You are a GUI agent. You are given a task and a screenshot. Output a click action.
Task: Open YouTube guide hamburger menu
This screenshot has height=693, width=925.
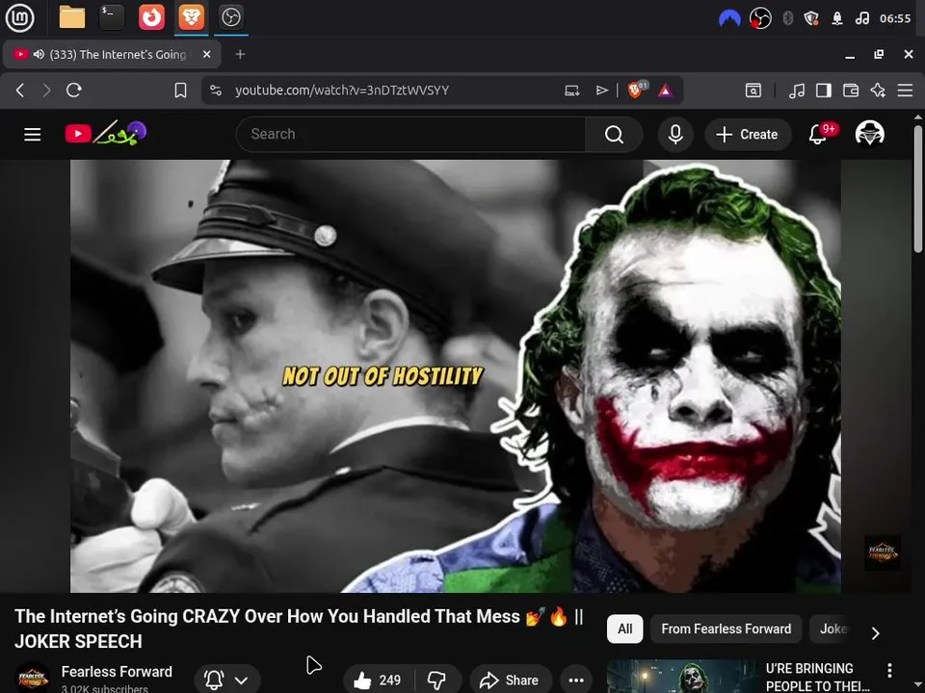coord(33,135)
